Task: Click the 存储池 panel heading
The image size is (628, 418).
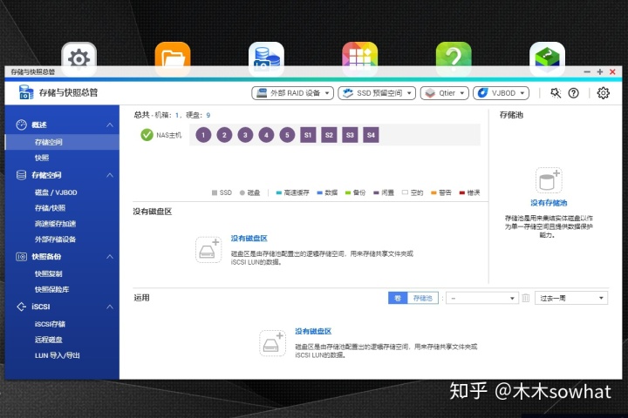Action: (x=511, y=115)
